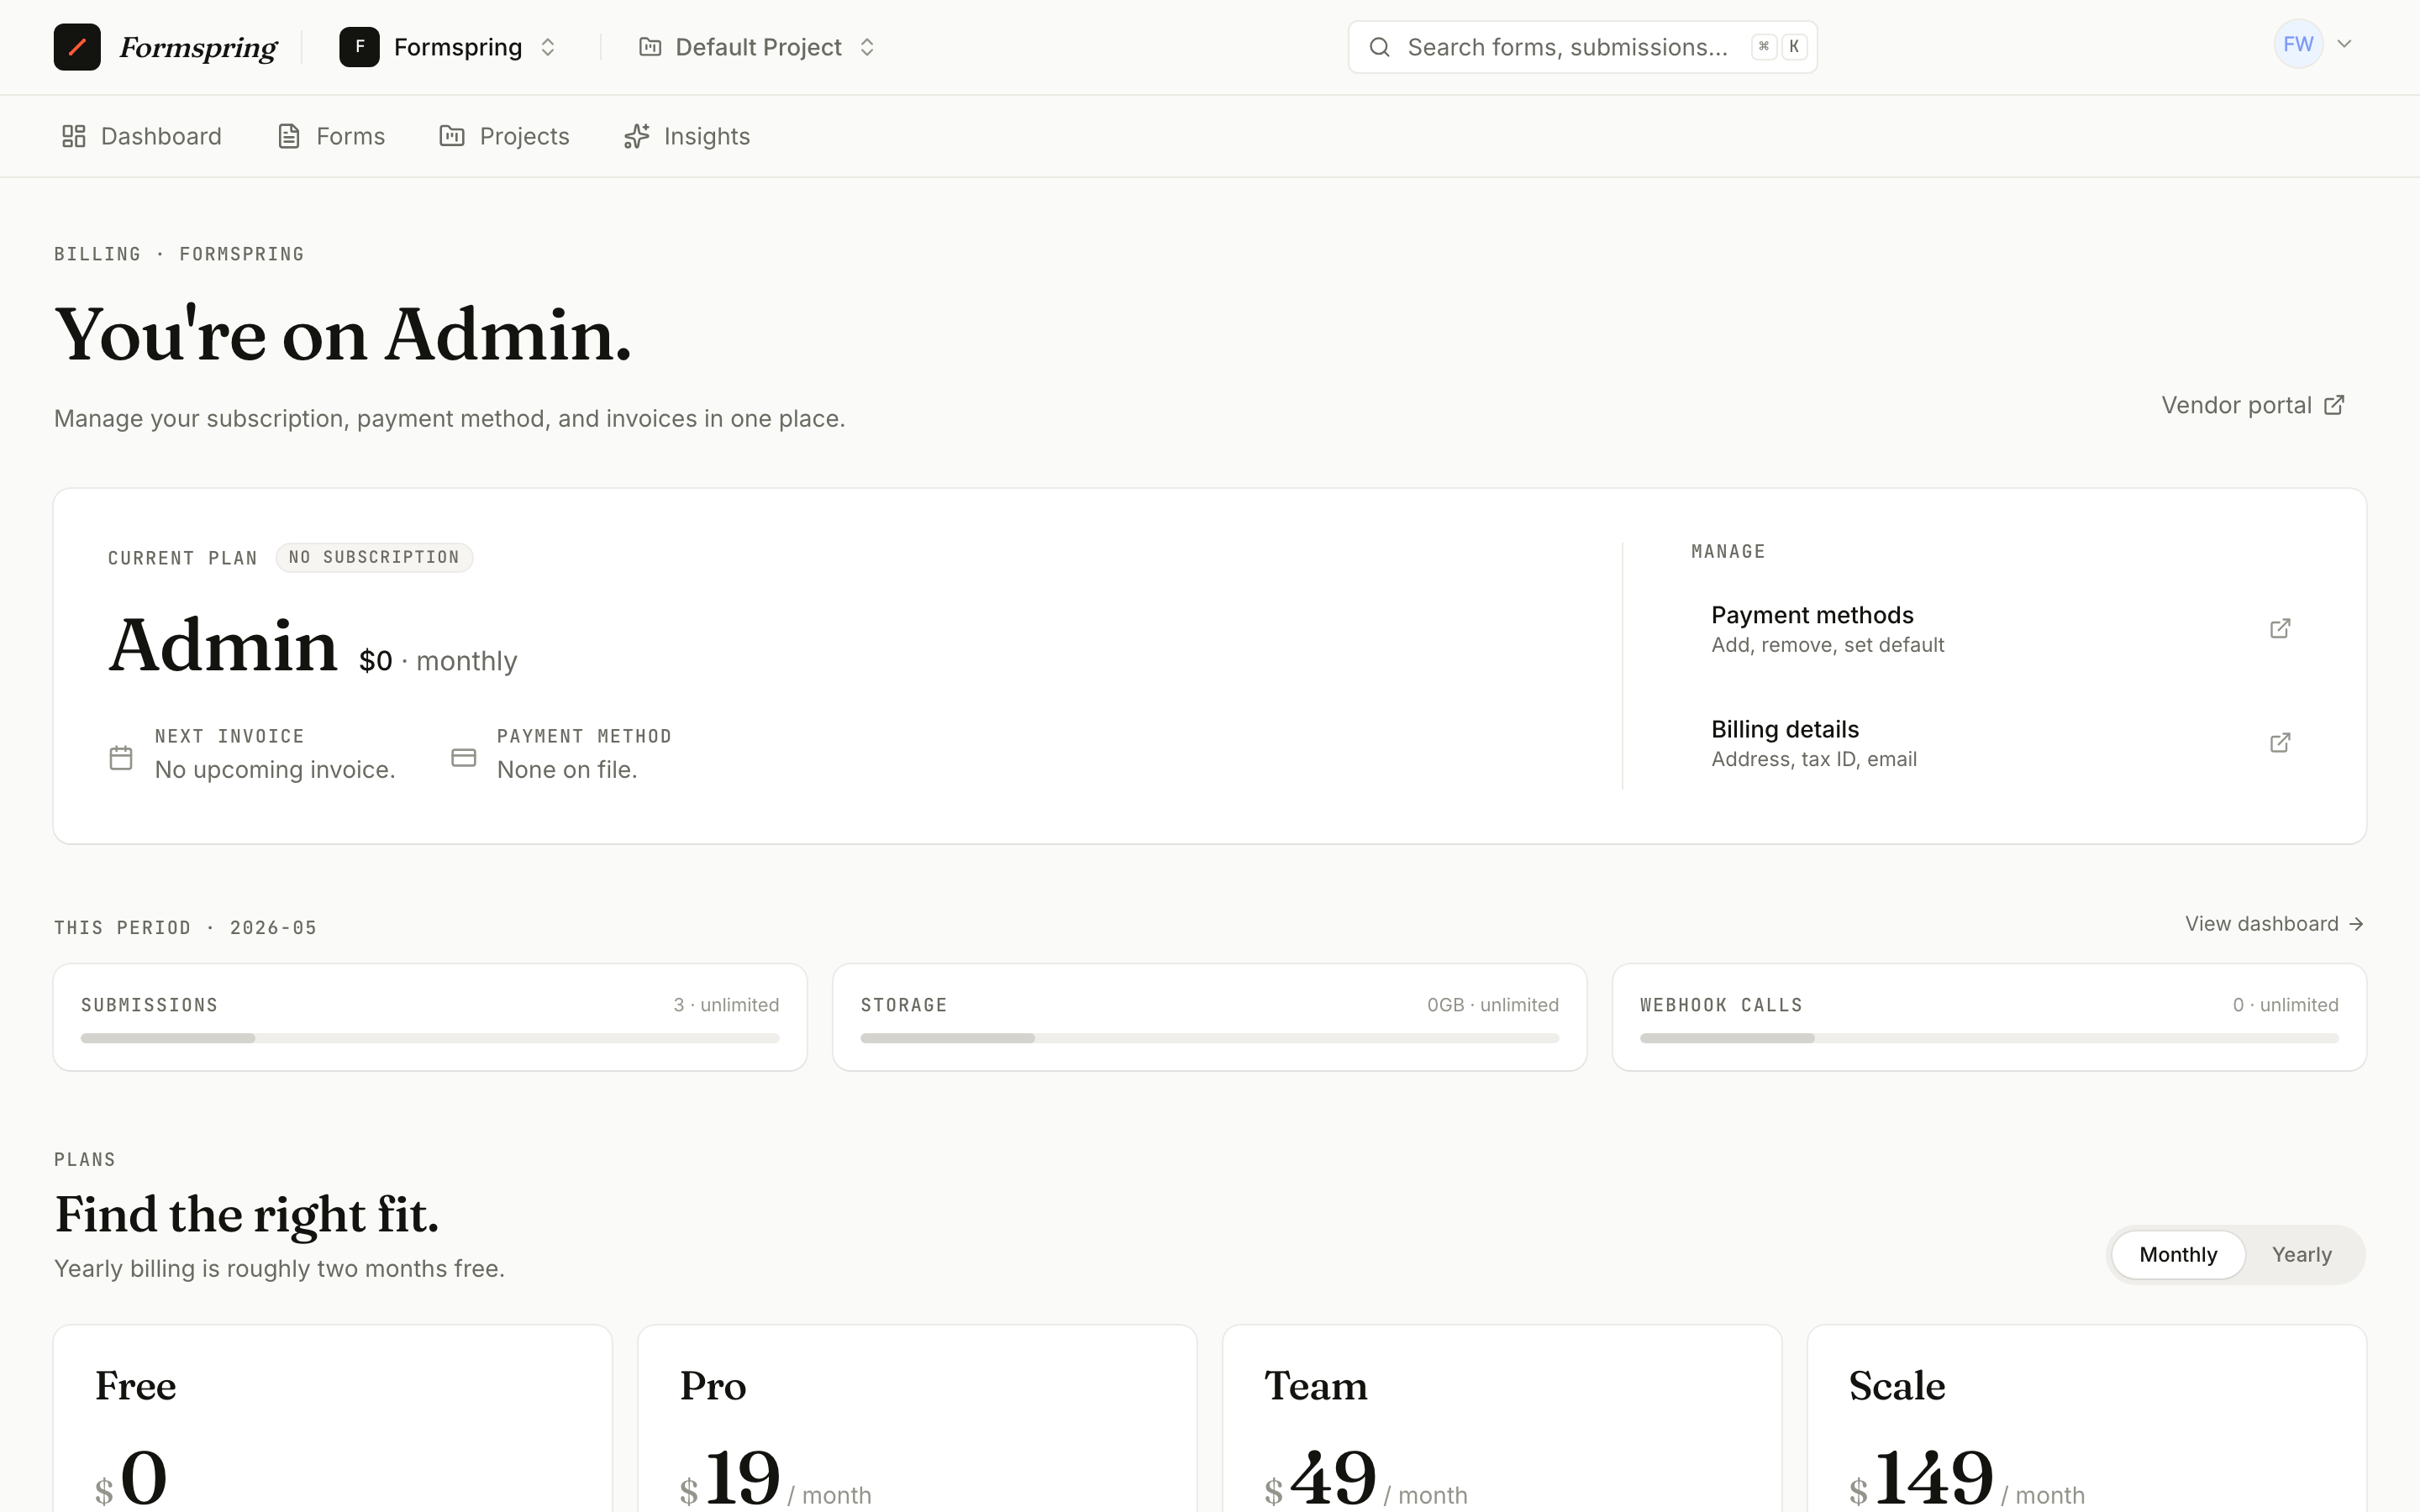
Task: Click the NO SUBSCRIPTION badge
Action: pyautogui.click(x=374, y=557)
